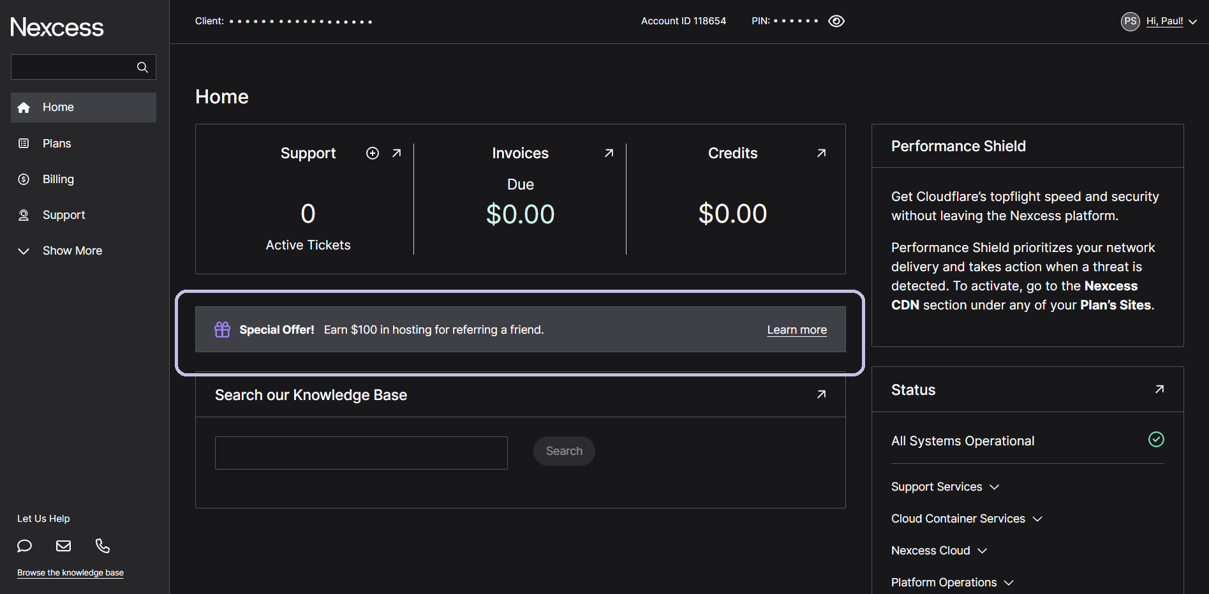Reveal the PIN with the eye toggle
The height and width of the screenshot is (594, 1209).
coord(836,21)
